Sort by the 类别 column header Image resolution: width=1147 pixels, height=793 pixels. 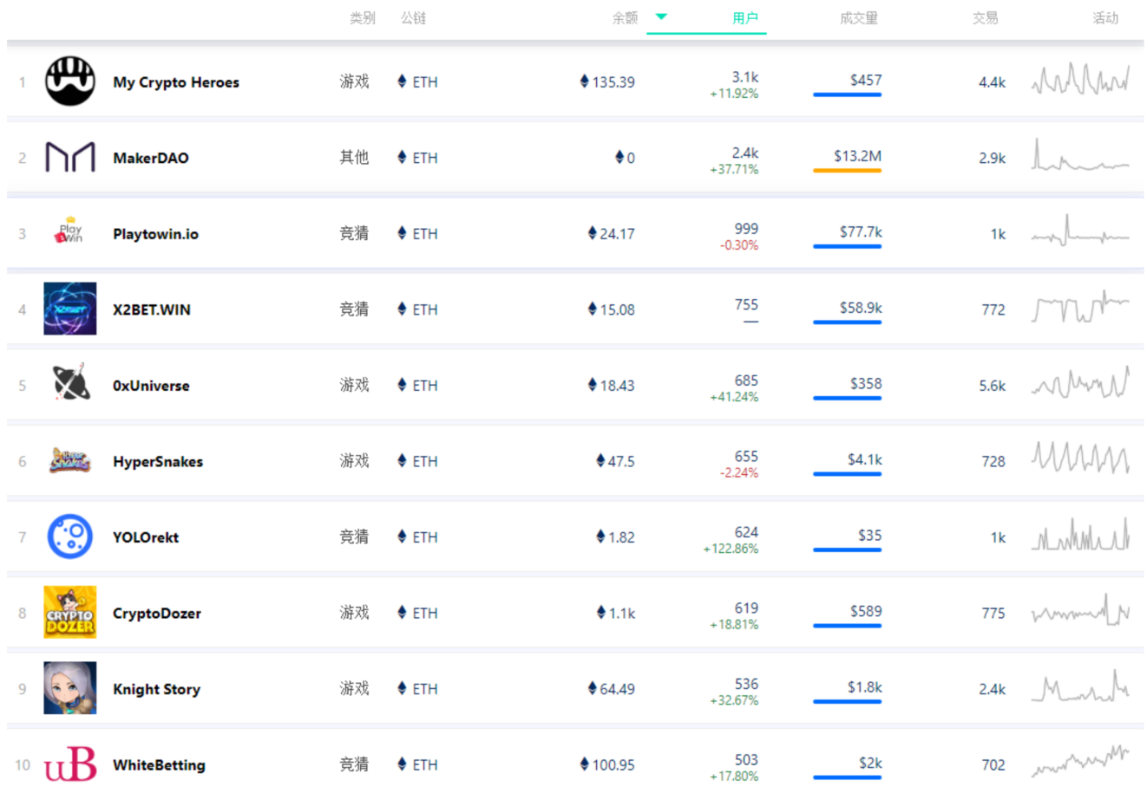point(363,17)
